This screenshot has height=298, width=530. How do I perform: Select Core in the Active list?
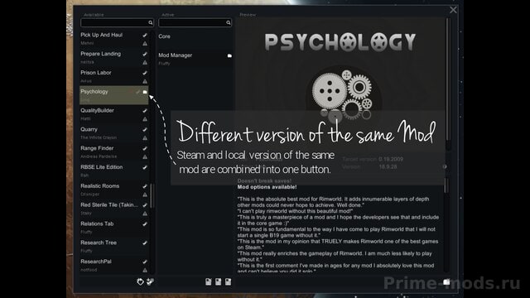[195, 39]
